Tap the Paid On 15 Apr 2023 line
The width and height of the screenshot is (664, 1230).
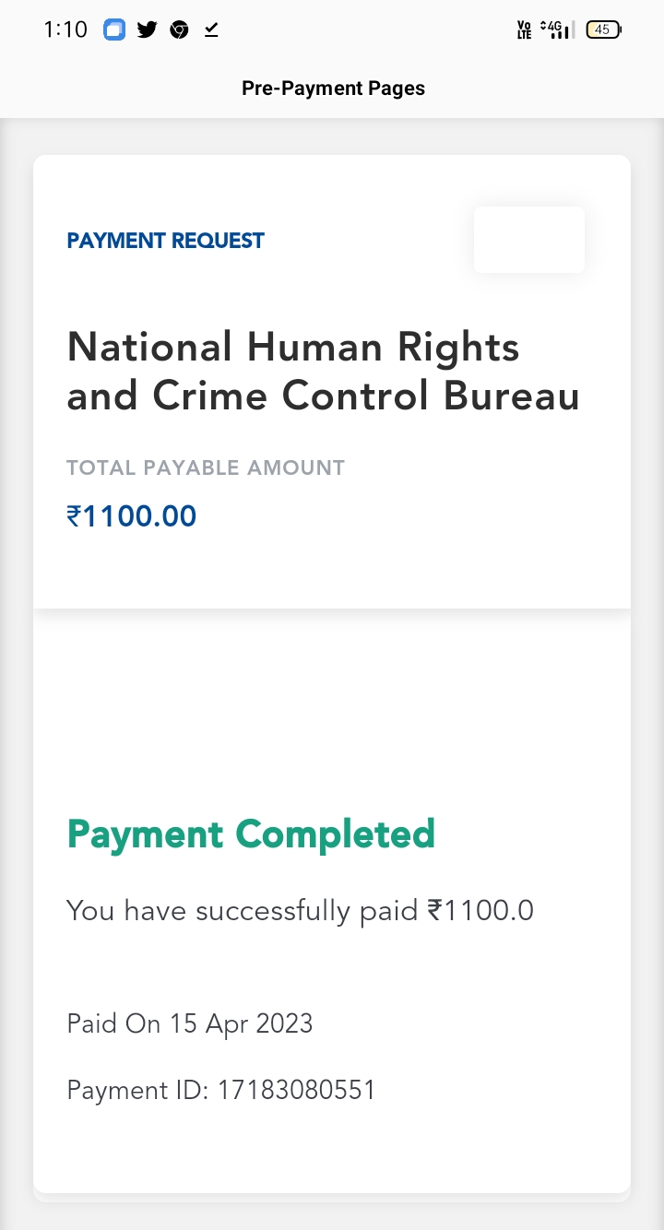190,1023
